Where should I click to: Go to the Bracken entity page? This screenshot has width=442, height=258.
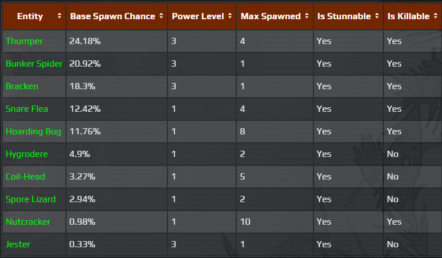click(x=22, y=86)
